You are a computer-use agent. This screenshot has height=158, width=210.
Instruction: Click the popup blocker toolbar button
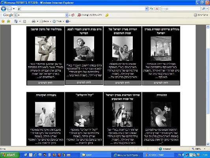pyautogui.click(x=89, y=15)
